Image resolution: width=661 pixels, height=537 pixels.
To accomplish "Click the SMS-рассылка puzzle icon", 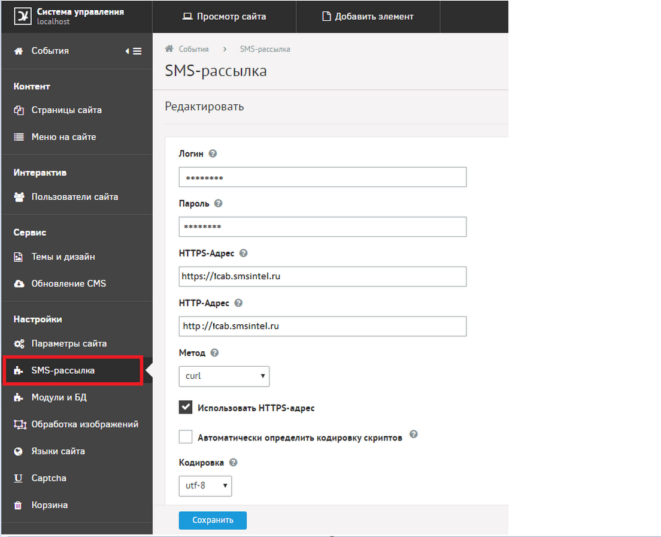I will [18, 371].
